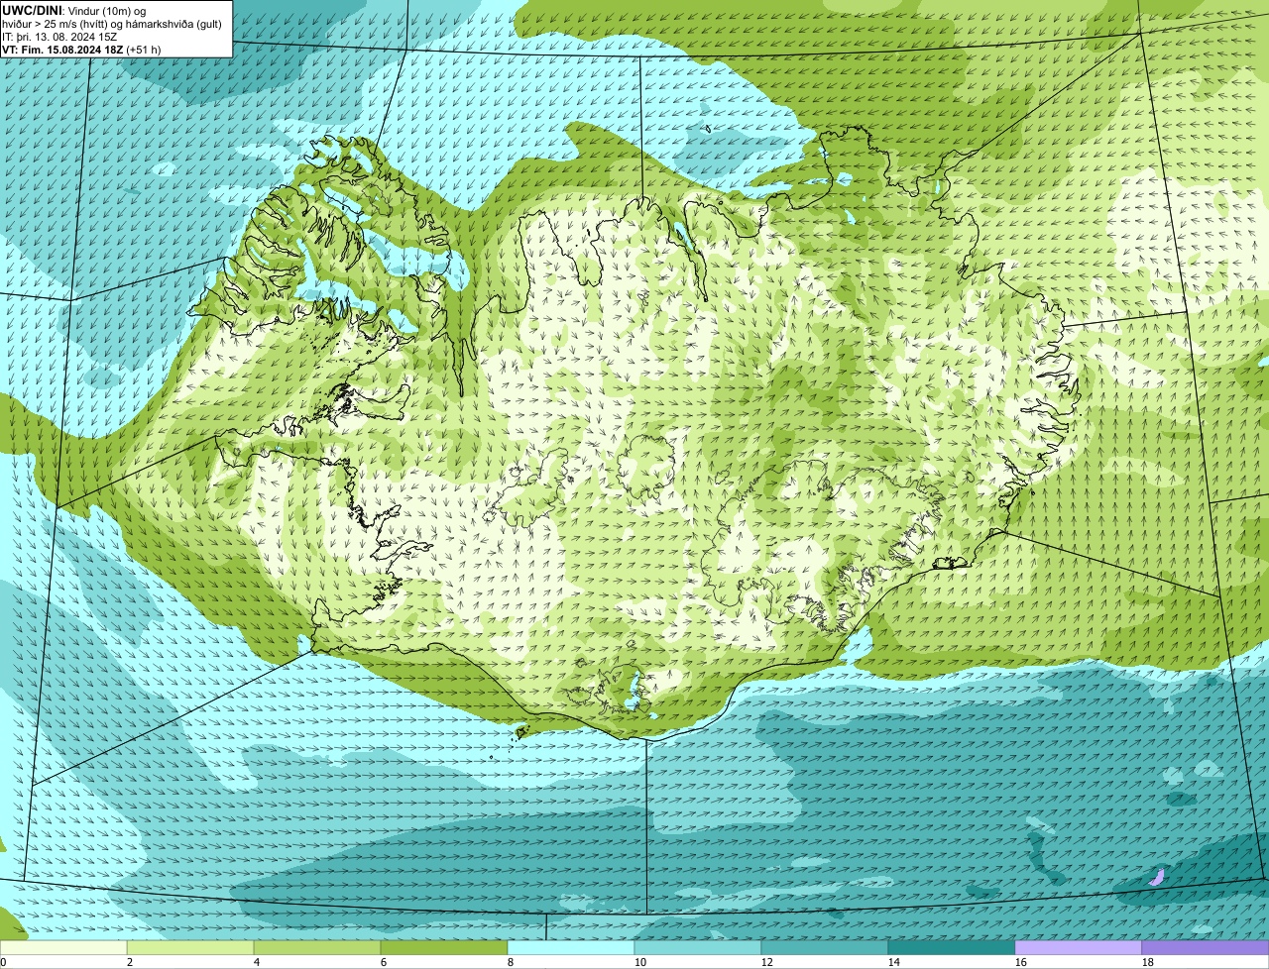Viewport: 1269px width, 969px height.
Task: Click the 10–12 turquoise legend swatch
Action: tap(698, 948)
